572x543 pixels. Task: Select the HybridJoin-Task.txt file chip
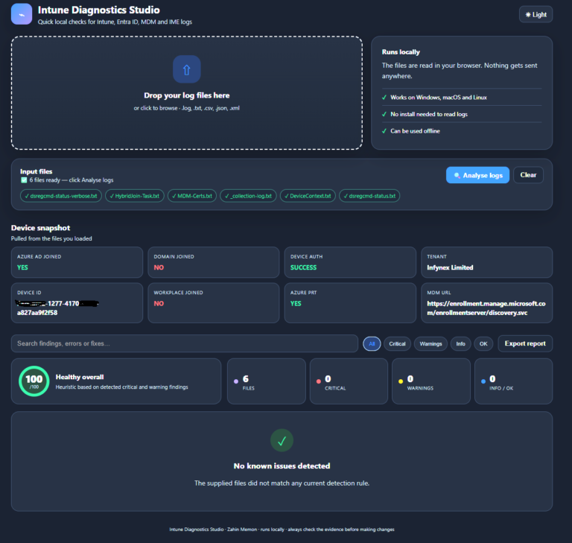[x=135, y=196]
